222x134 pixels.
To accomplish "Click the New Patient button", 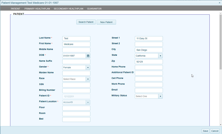I will coord(106,22).
